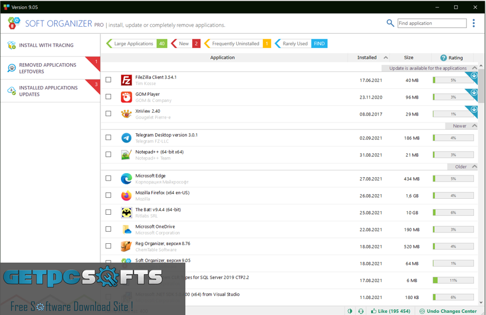Click the Reg Organizer 520 MB size
Viewport: 486px width, 315px height.
[x=412, y=247]
